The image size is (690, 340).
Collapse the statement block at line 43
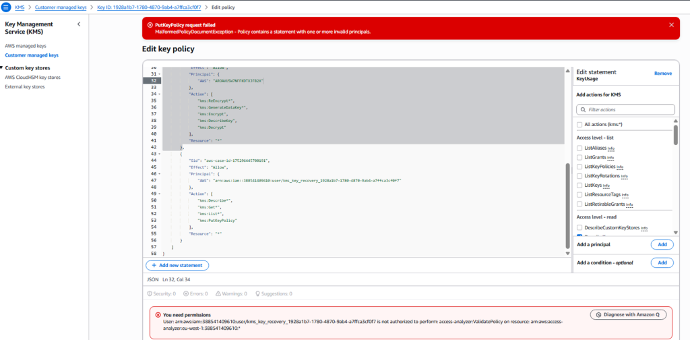[x=161, y=154]
